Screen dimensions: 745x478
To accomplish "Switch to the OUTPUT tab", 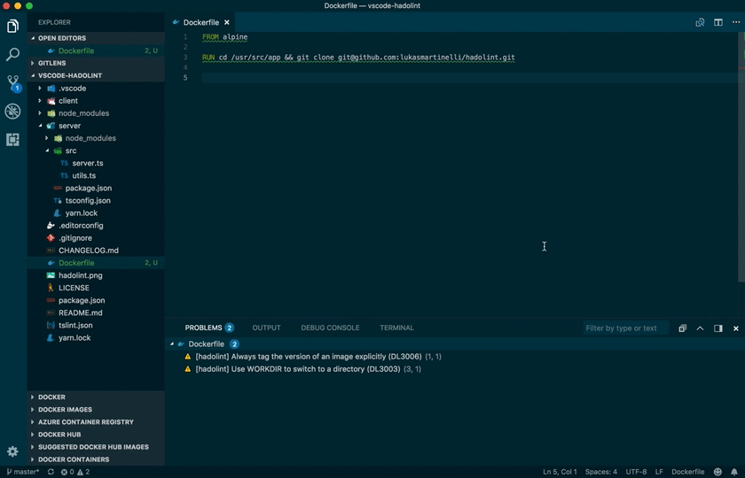I will (x=266, y=328).
